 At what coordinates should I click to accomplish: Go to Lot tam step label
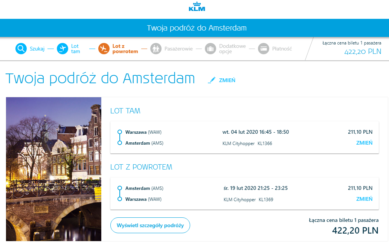(76, 49)
